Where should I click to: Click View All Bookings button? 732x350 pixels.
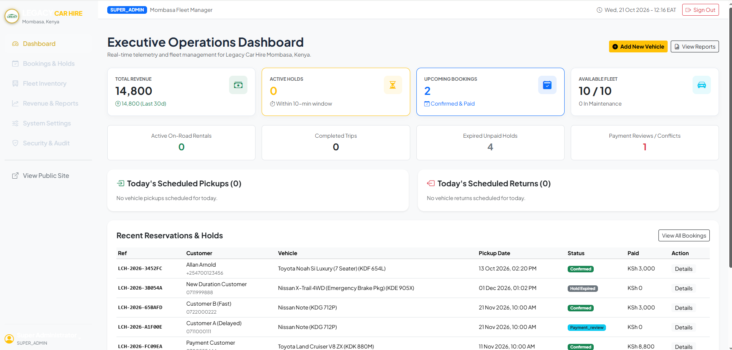coord(684,236)
